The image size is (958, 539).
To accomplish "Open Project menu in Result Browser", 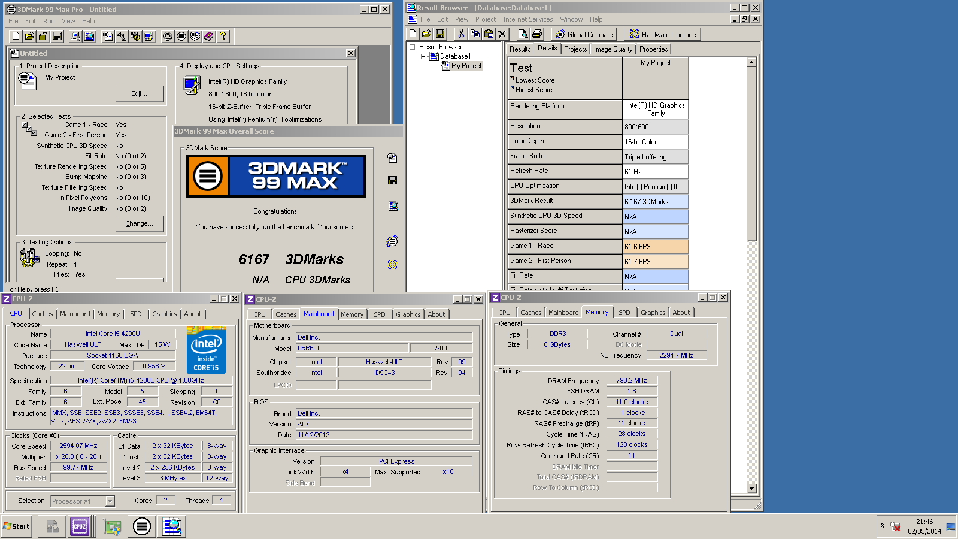I will 486,19.
